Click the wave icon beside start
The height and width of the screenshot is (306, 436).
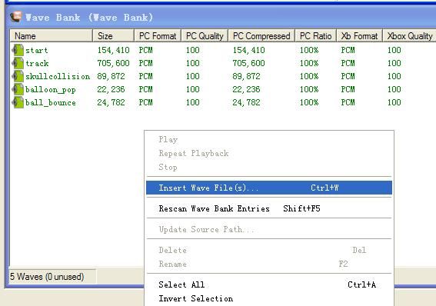tap(18, 50)
